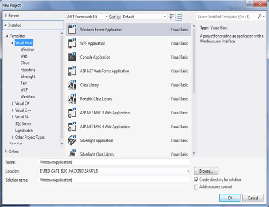Close the New Project dialog
The width and height of the screenshot is (269, 207).
260,4
